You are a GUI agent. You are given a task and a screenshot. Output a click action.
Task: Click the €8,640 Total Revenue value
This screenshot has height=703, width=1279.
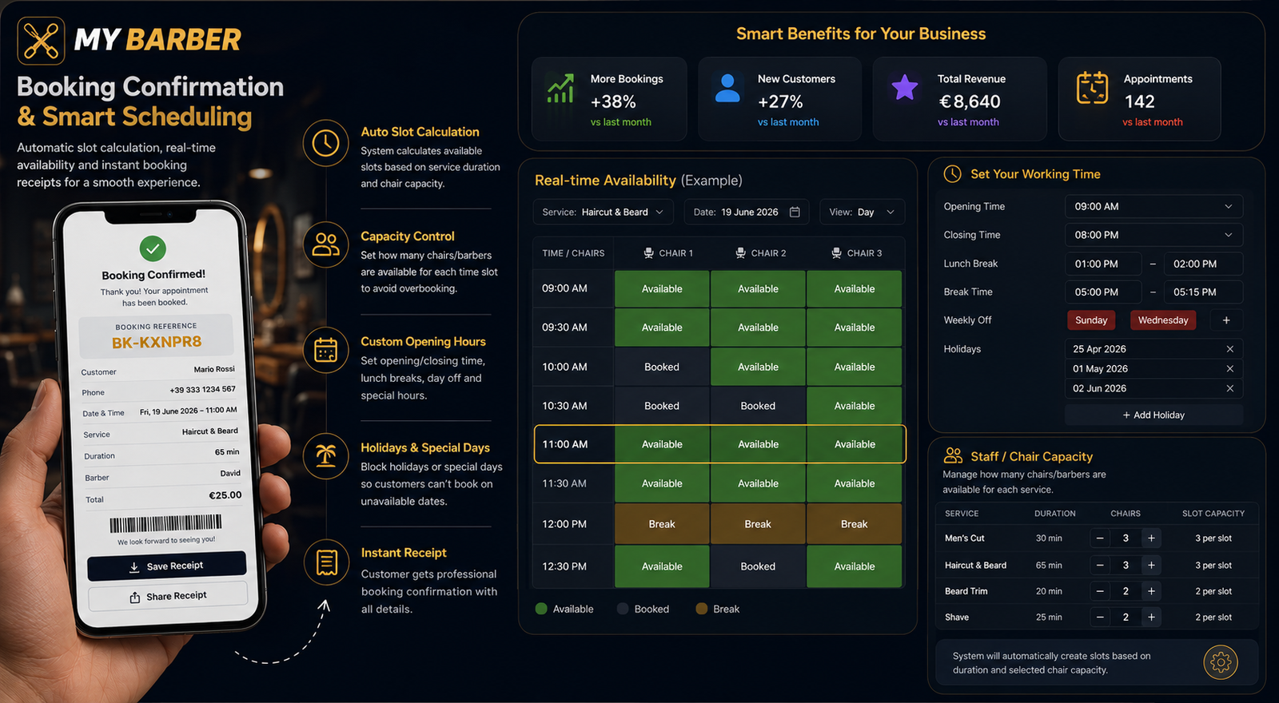pos(970,101)
